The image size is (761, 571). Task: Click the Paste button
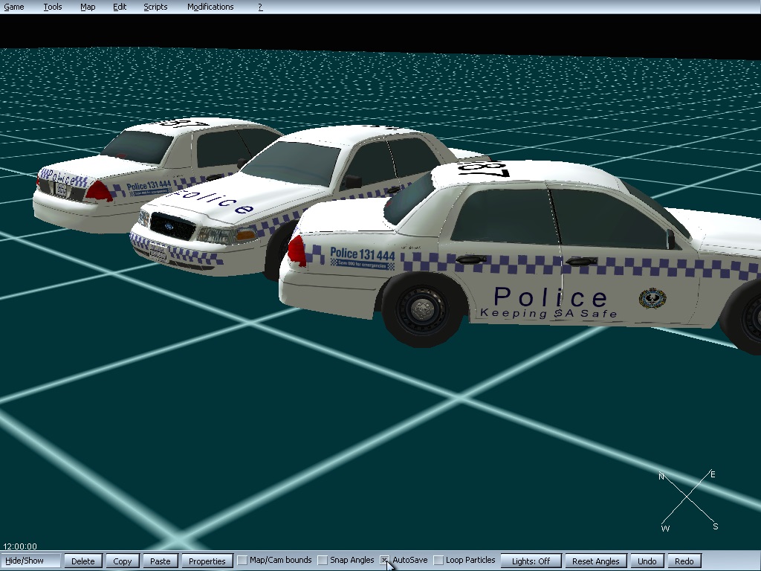pyautogui.click(x=161, y=561)
